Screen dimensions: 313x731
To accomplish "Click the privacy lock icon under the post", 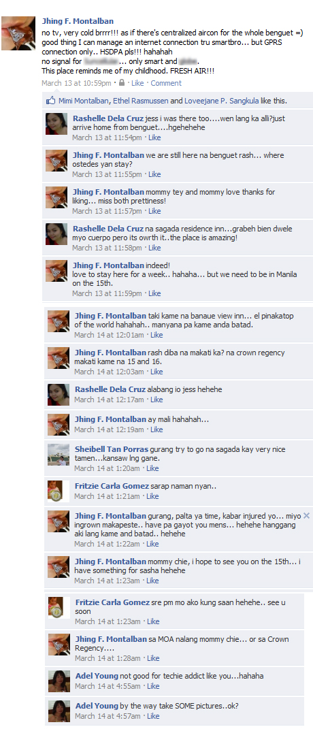I will click(122, 83).
